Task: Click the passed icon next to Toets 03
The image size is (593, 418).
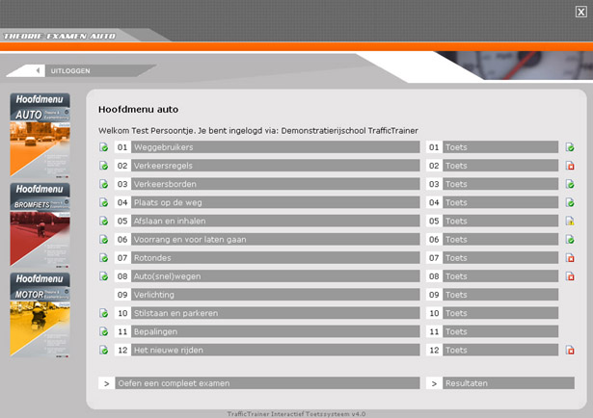Action: (x=570, y=184)
